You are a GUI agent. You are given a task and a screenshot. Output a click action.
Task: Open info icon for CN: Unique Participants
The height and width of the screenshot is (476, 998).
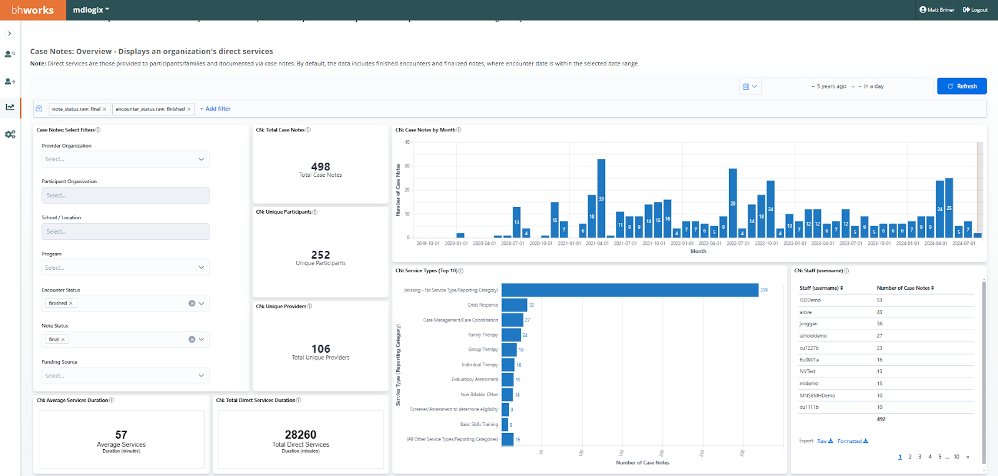tap(315, 212)
